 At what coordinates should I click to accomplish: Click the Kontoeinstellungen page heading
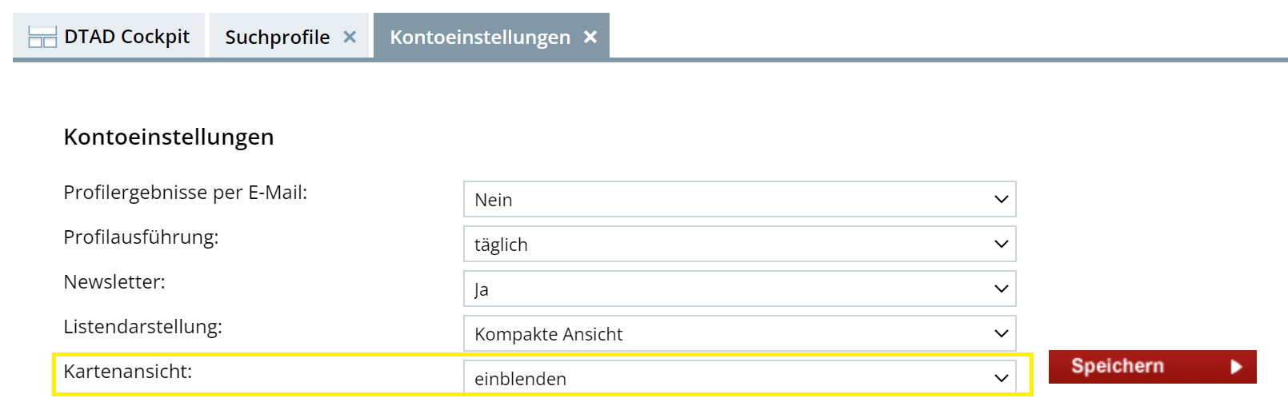pos(169,137)
